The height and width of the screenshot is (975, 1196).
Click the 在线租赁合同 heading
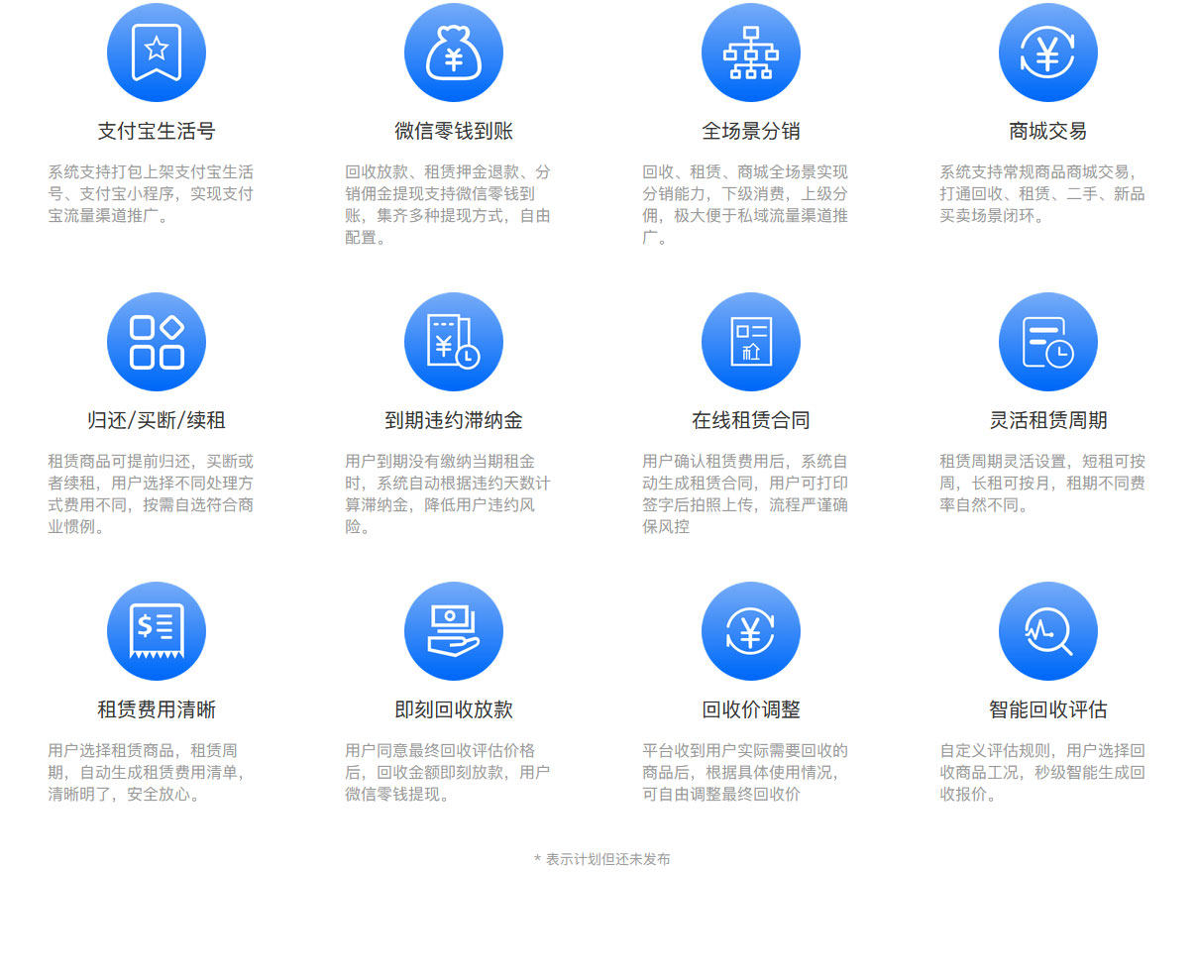750,419
